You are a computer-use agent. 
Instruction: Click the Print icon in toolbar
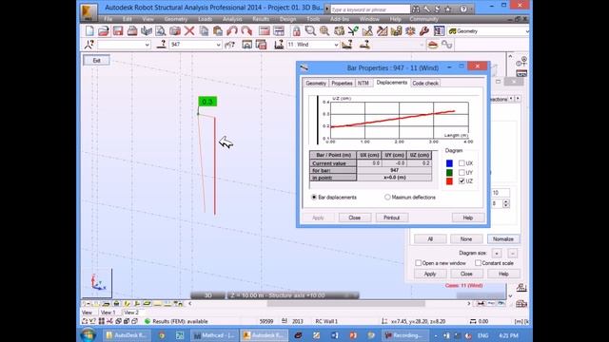(x=132, y=30)
